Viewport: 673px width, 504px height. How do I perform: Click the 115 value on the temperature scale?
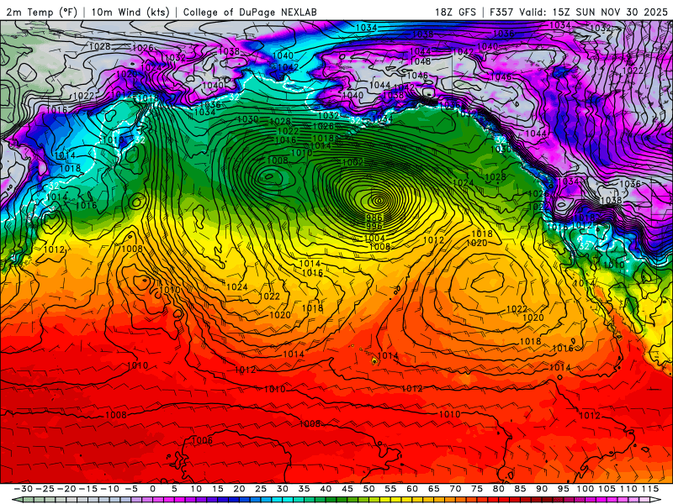[650, 489]
